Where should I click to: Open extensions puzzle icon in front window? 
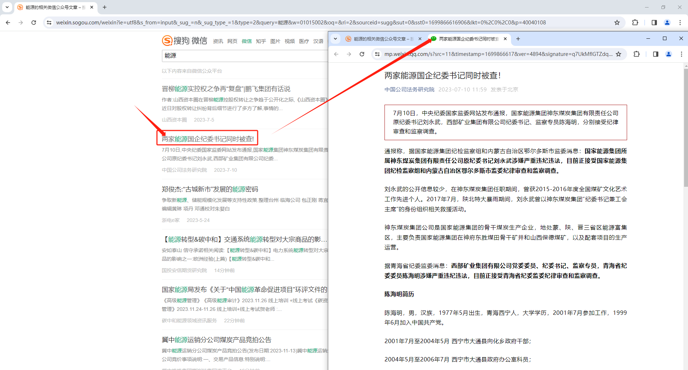click(637, 54)
